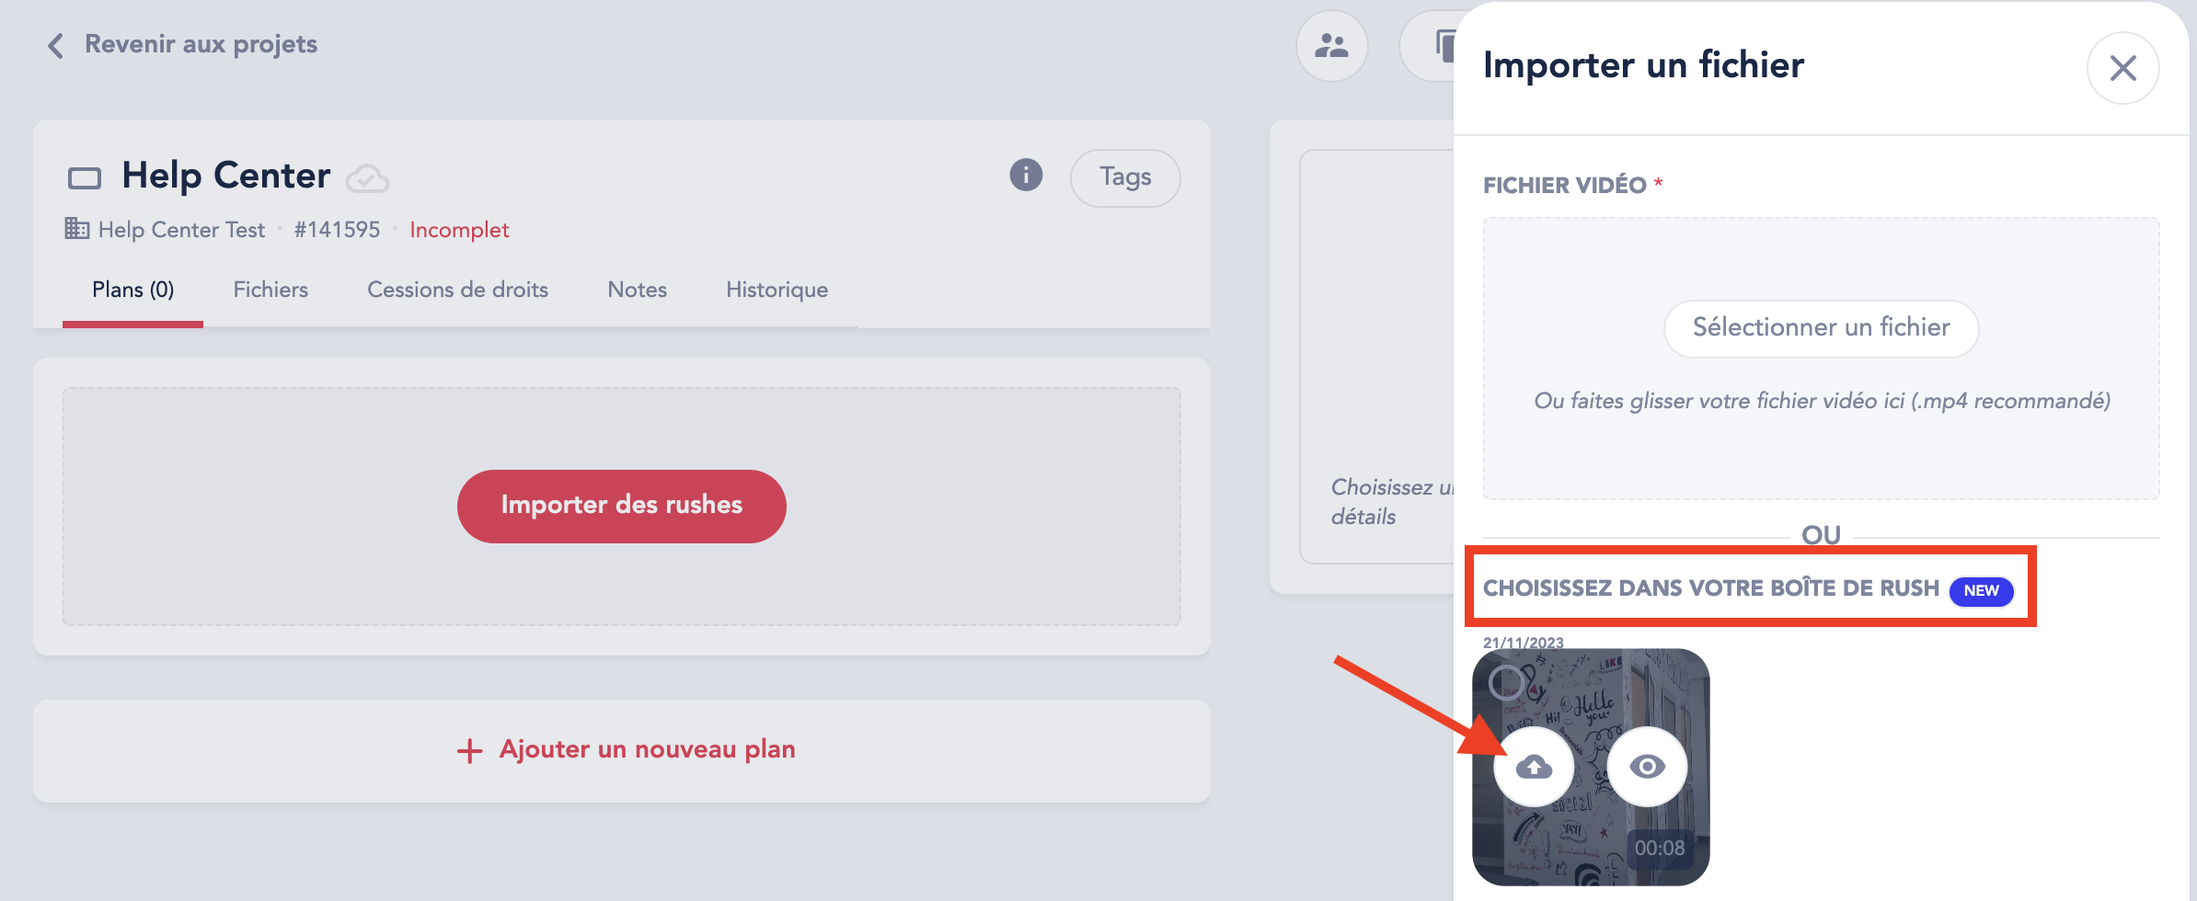The width and height of the screenshot is (2197, 901).
Task: Go to the Notes tab
Action: (x=637, y=290)
